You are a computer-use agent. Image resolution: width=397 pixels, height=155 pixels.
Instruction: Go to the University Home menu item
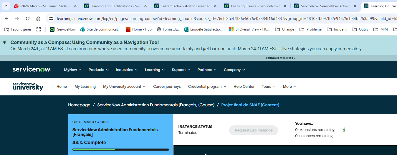[x=62, y=87]
